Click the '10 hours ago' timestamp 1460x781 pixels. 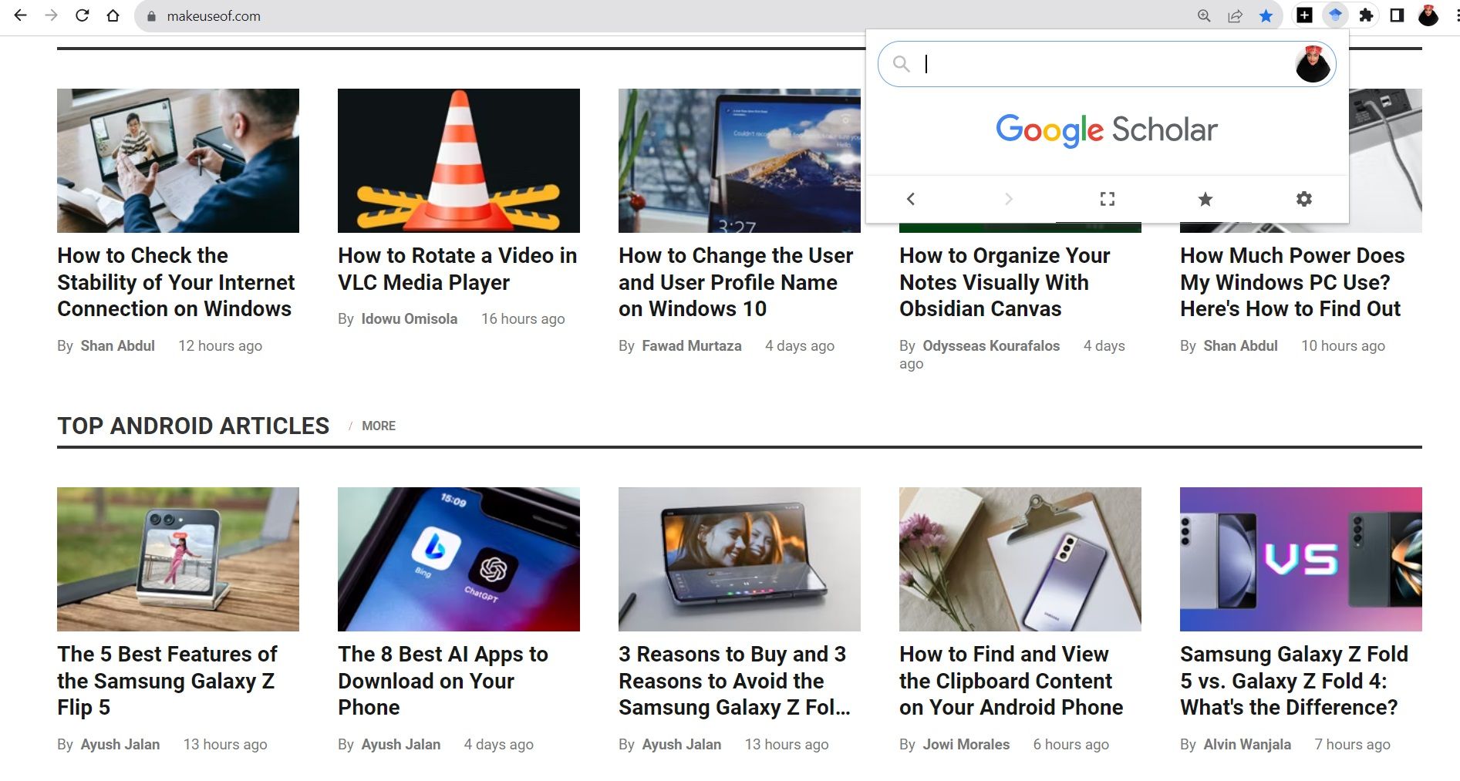click(1344, 346)
